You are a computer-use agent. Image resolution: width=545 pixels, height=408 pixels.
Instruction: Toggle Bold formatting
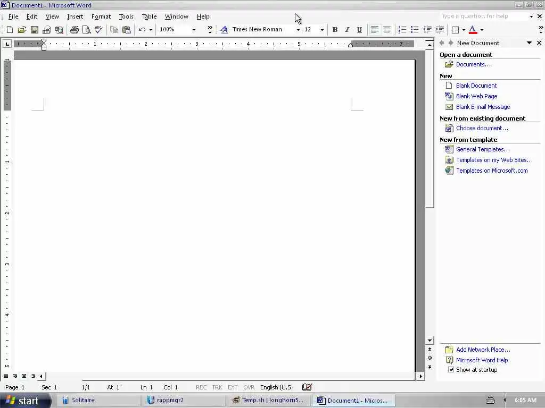coord(335,30)
